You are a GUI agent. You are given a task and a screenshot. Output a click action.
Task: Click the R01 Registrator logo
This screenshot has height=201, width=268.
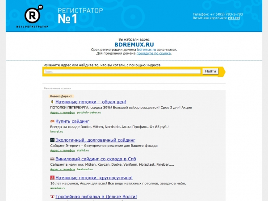(x=33, y=16)
